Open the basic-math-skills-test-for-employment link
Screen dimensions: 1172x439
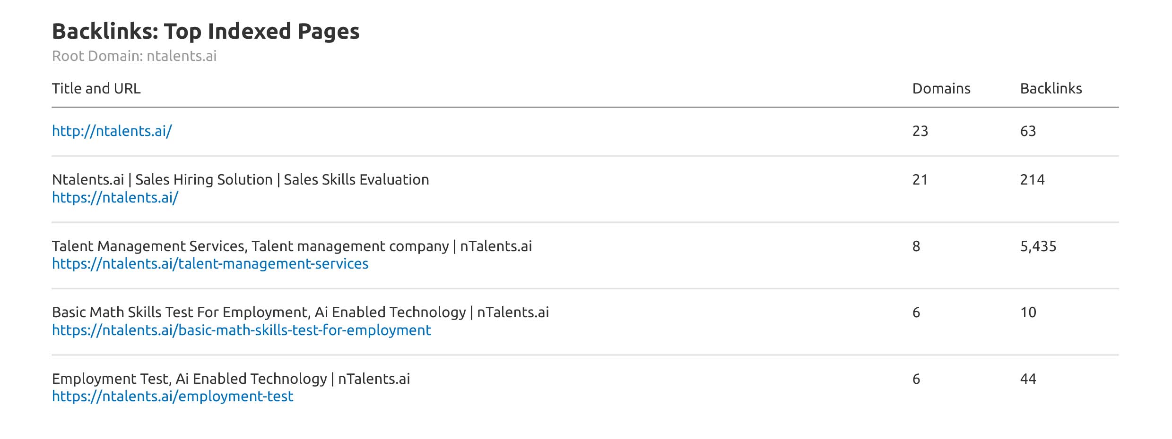(241, 330)
